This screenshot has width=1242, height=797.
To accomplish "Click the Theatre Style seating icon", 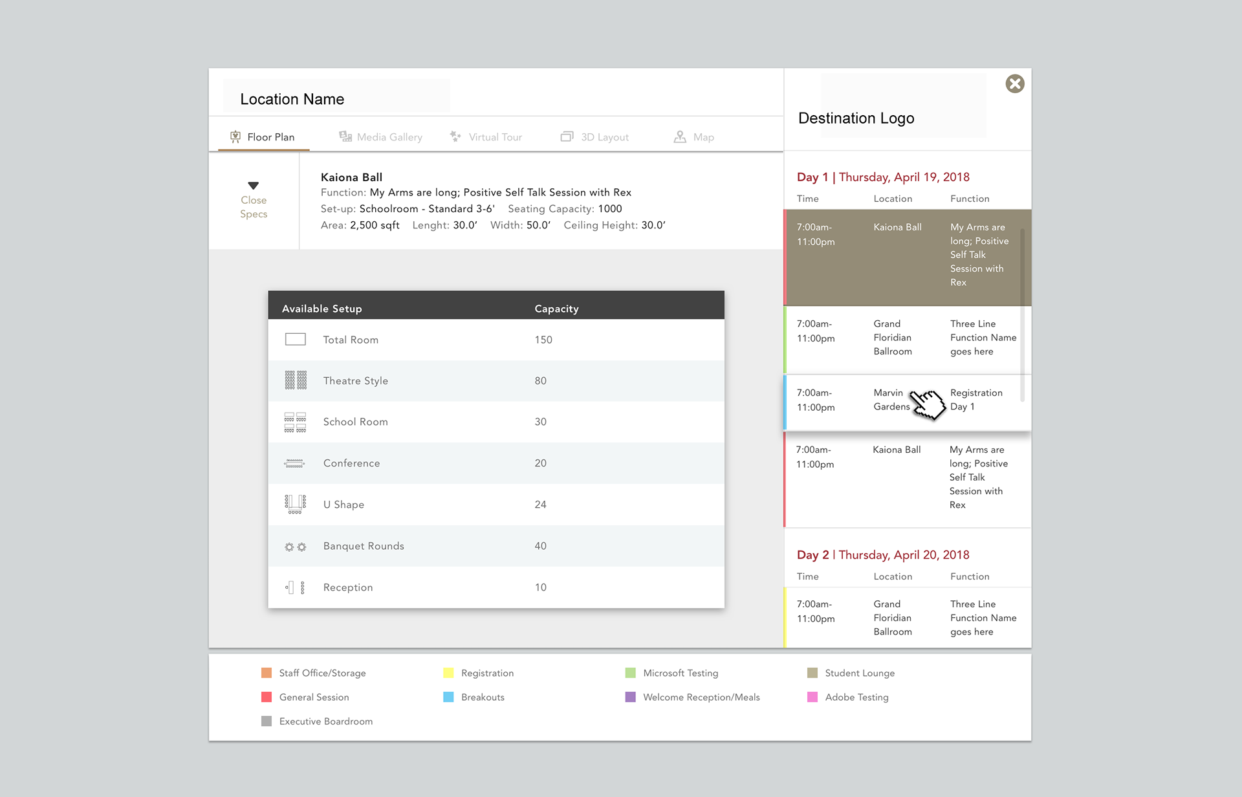I will click(296, 380).
